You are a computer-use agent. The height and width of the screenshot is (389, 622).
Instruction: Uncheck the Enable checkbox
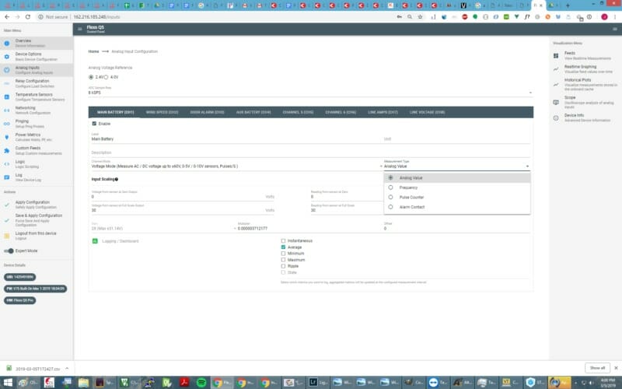[94, 123]
